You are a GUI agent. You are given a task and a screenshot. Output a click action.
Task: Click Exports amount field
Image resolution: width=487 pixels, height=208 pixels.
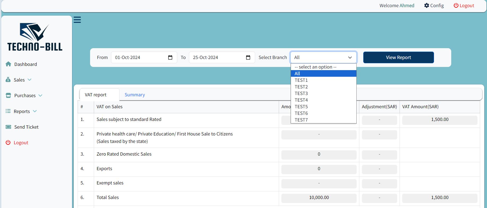(x=319, y=169)
